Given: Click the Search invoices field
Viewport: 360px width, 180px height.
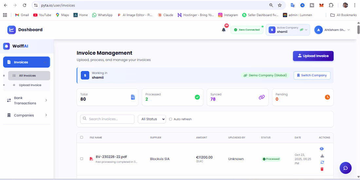Looking at the screenshot, I should click(107, 119).
